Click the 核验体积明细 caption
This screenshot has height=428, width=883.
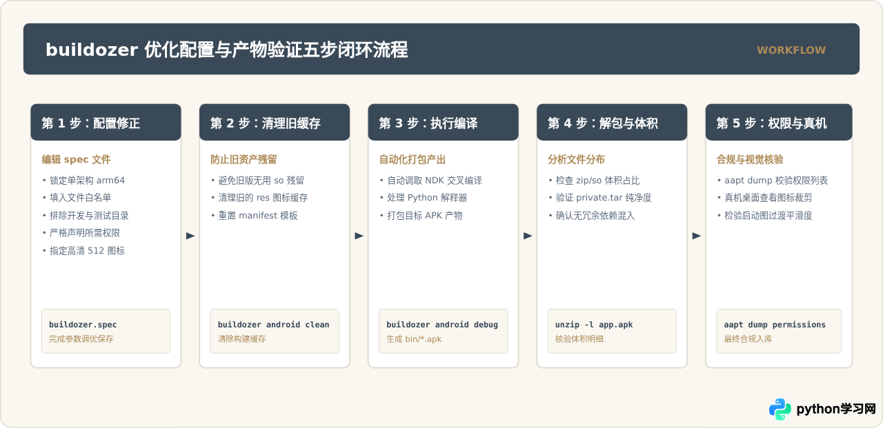tap(579, 339)
